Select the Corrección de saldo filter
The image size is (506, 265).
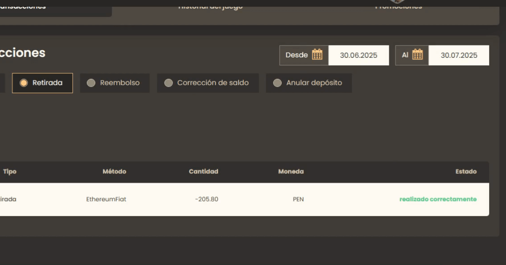(207, 83)
